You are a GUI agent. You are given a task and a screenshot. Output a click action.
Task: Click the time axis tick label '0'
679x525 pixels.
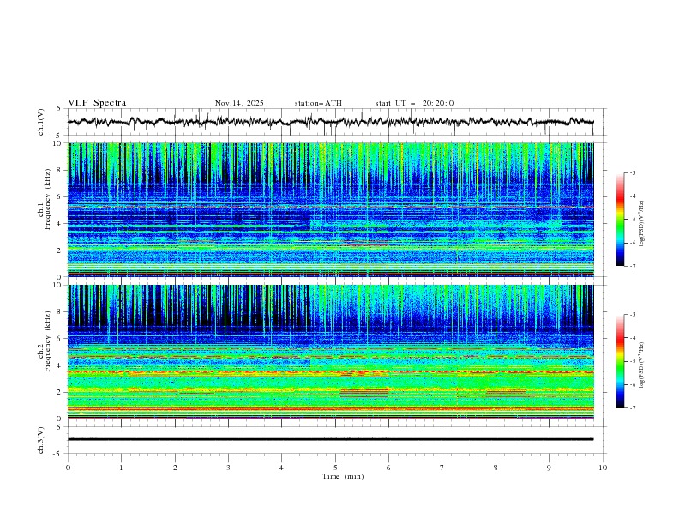(x=68, y=468)
